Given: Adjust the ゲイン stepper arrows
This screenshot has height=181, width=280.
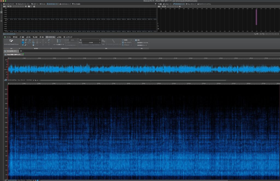Looking at the screenshot, I should [x=100, y=42].
